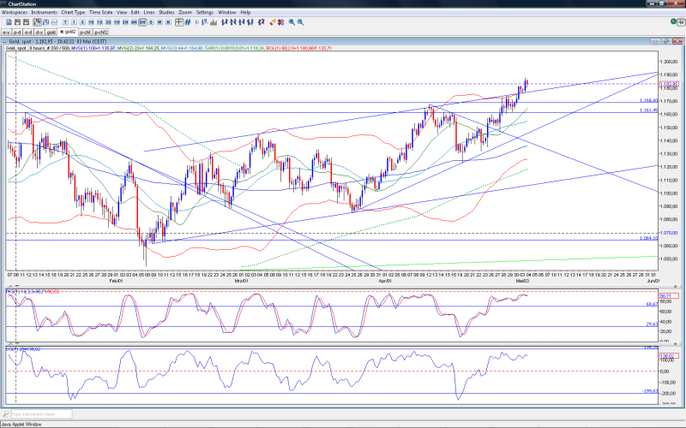Screen dimensions: 686x428
Task: Click the instrument name input field
Action: pyautogui.click(x=41, y=414)
